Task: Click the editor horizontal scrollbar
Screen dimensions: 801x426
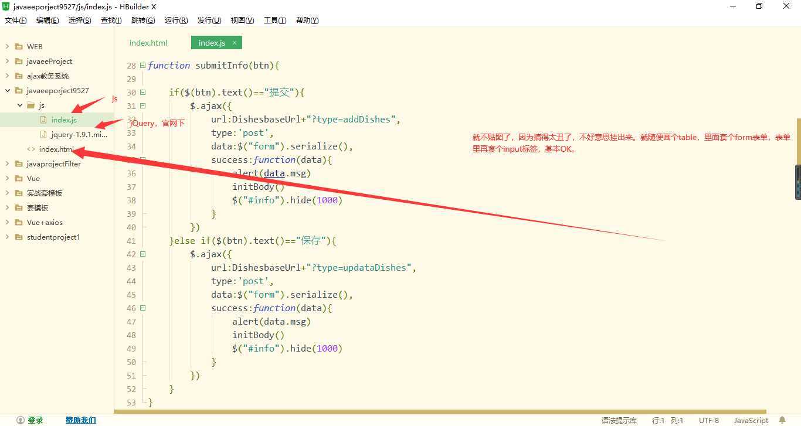Action: 440,411
